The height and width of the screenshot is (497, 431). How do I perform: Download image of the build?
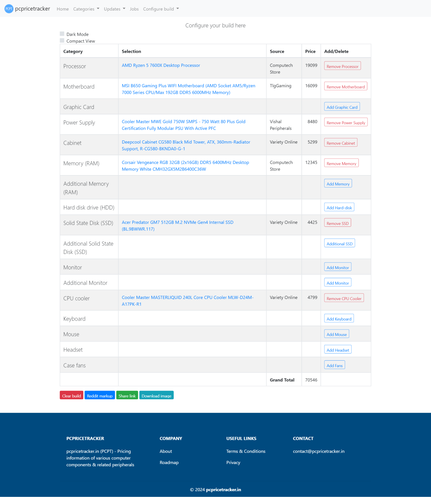coord(156,395)
